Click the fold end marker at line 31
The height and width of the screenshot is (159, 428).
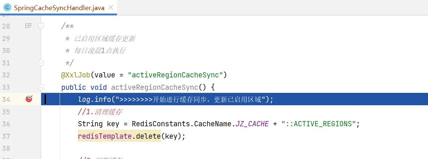[41, 63]
